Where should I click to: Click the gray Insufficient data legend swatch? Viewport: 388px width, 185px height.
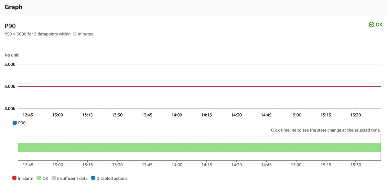point(53,178)
